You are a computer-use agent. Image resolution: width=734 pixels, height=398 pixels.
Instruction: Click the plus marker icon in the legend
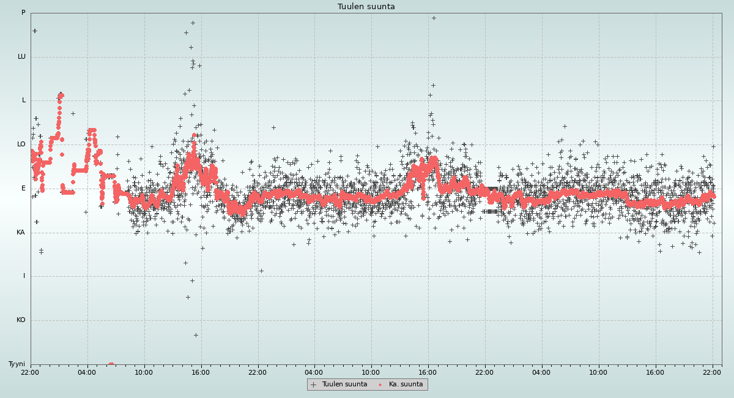[x=314, y=385]
